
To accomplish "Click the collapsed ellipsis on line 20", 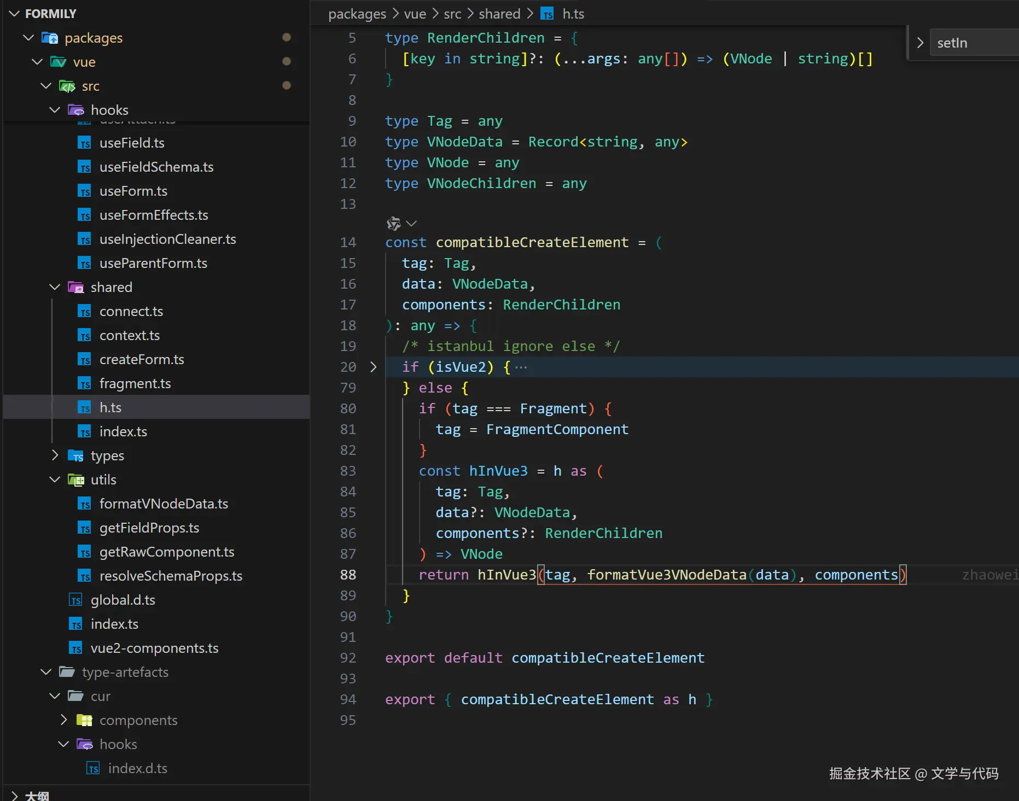I will point(521,367).
